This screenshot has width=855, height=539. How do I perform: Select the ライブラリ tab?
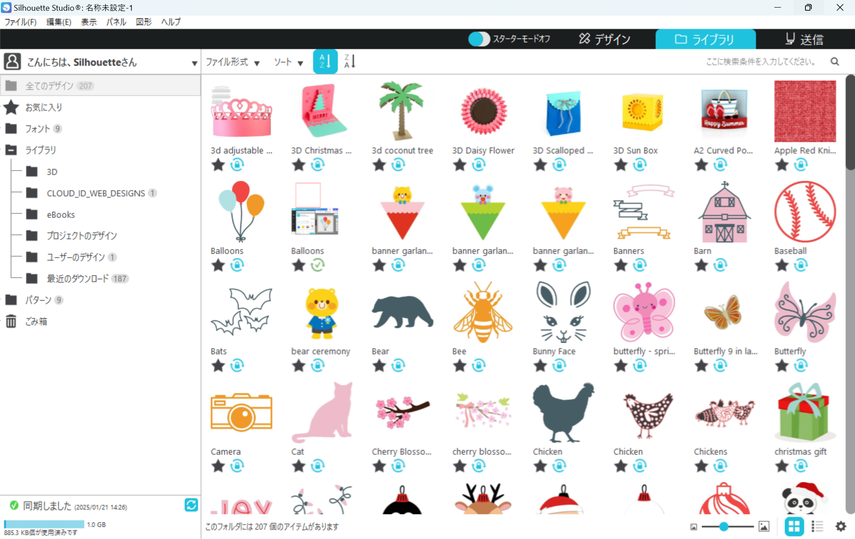coord(706,39)
